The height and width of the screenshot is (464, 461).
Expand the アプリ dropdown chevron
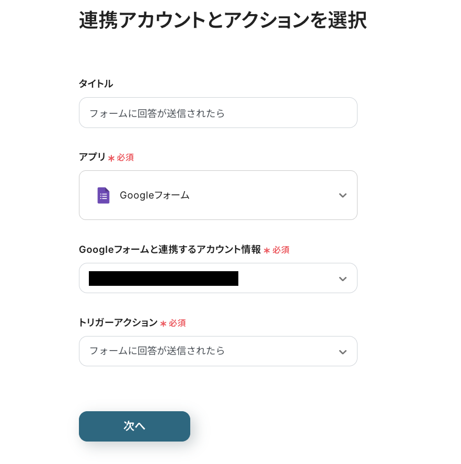click(x=342, y=195)
